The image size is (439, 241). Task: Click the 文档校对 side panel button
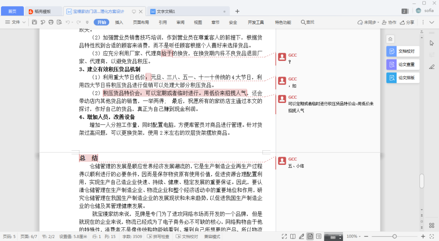tap(402, 51)
